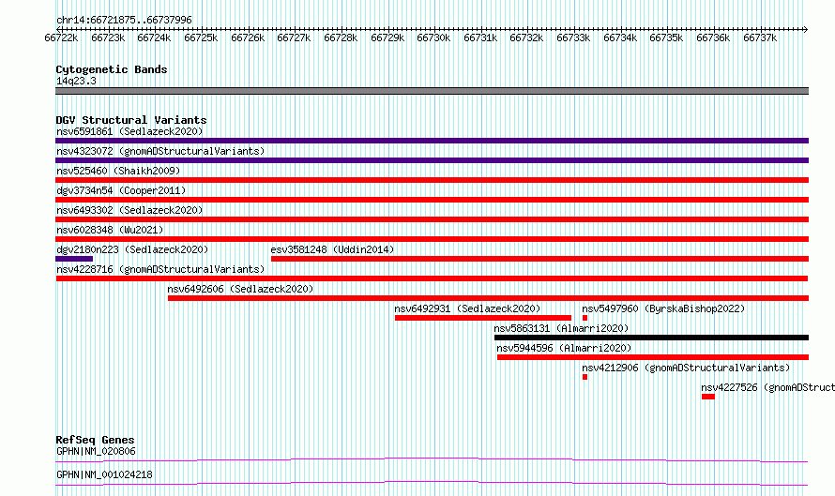Click the 66724k ruler tick label
This screenshot has width=835, height=496.
(154, 38)
